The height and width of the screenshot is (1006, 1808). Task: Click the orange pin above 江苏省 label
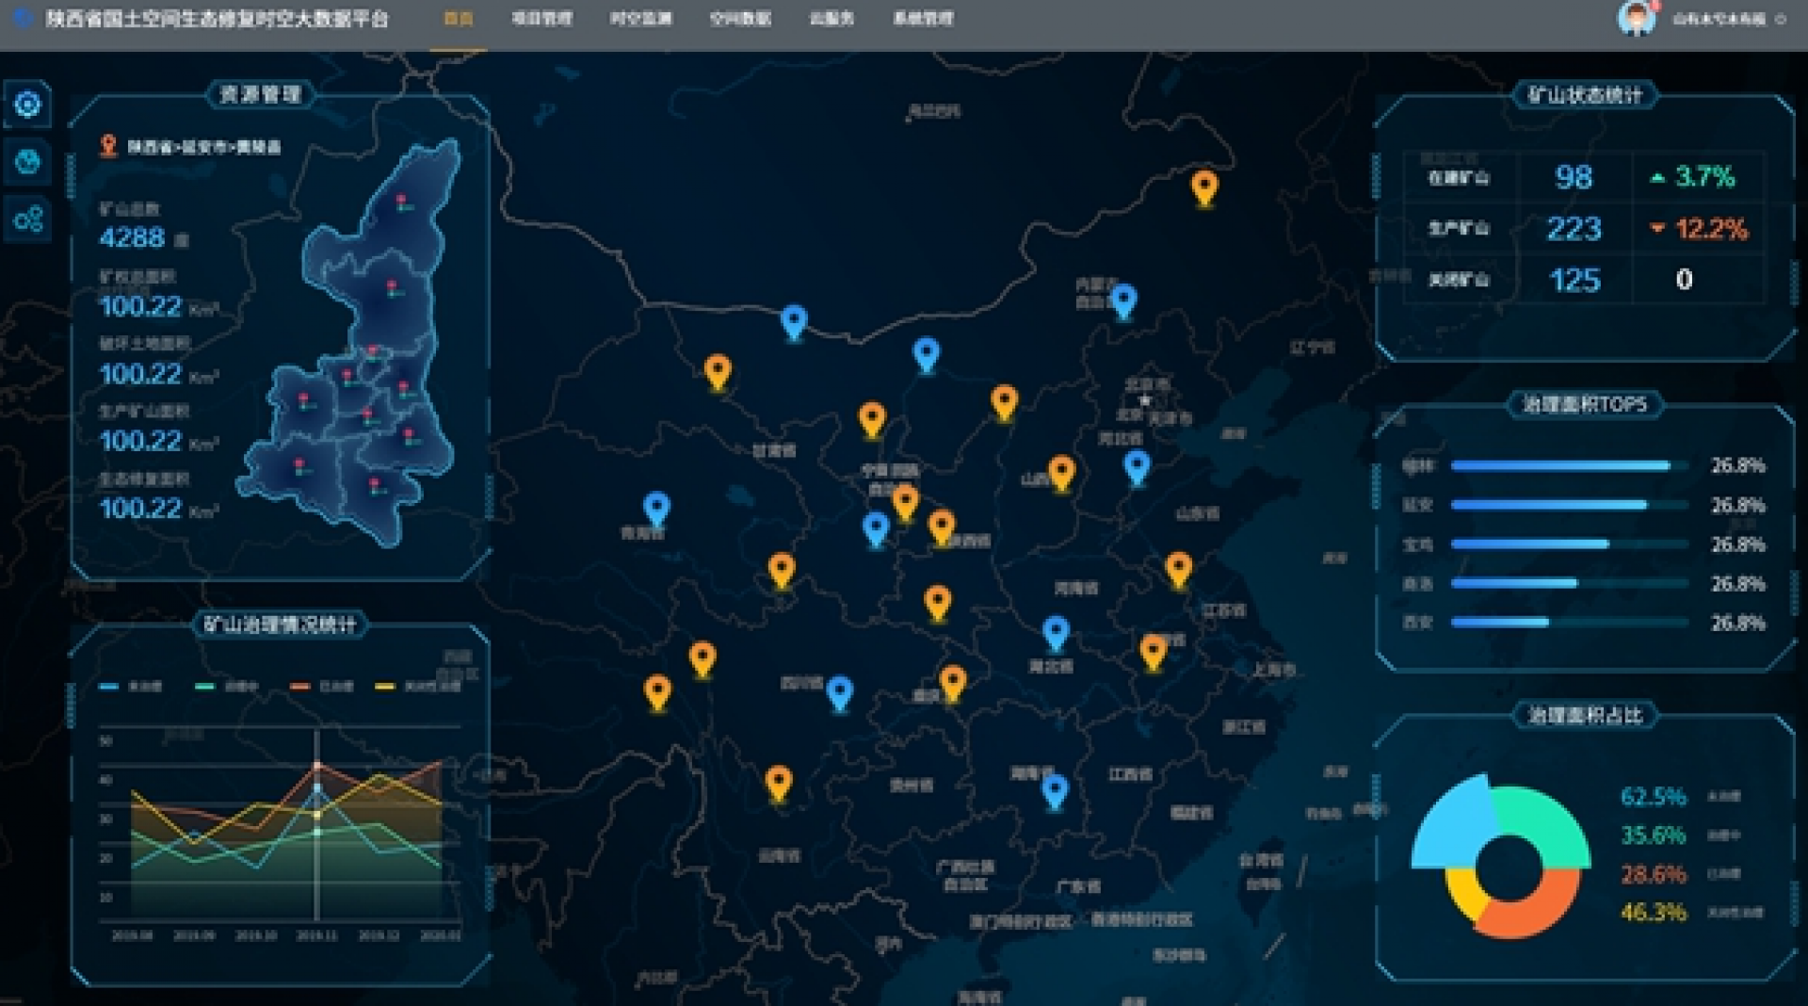[1179, 570]
